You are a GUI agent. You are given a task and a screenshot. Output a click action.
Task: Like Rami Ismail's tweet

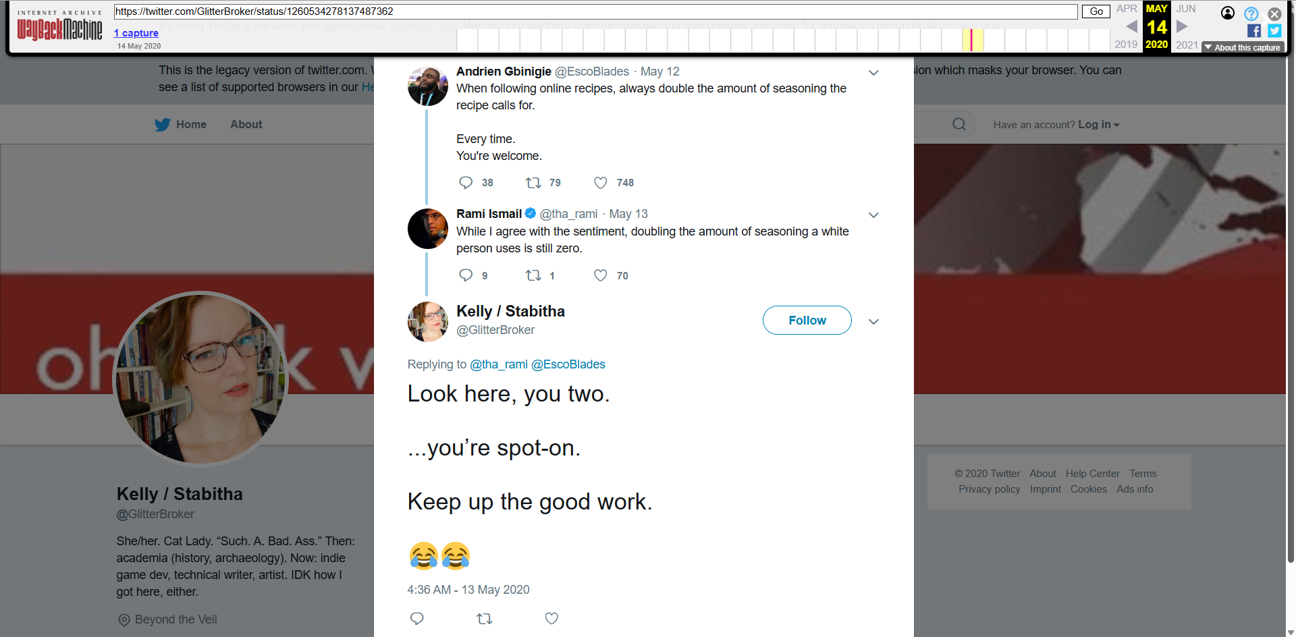pos(600,275)
